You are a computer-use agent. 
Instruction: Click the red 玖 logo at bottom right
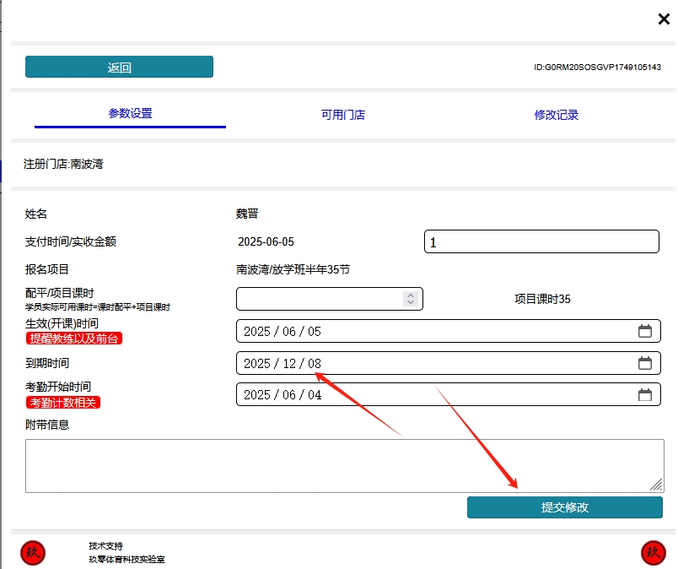[653, 553]
